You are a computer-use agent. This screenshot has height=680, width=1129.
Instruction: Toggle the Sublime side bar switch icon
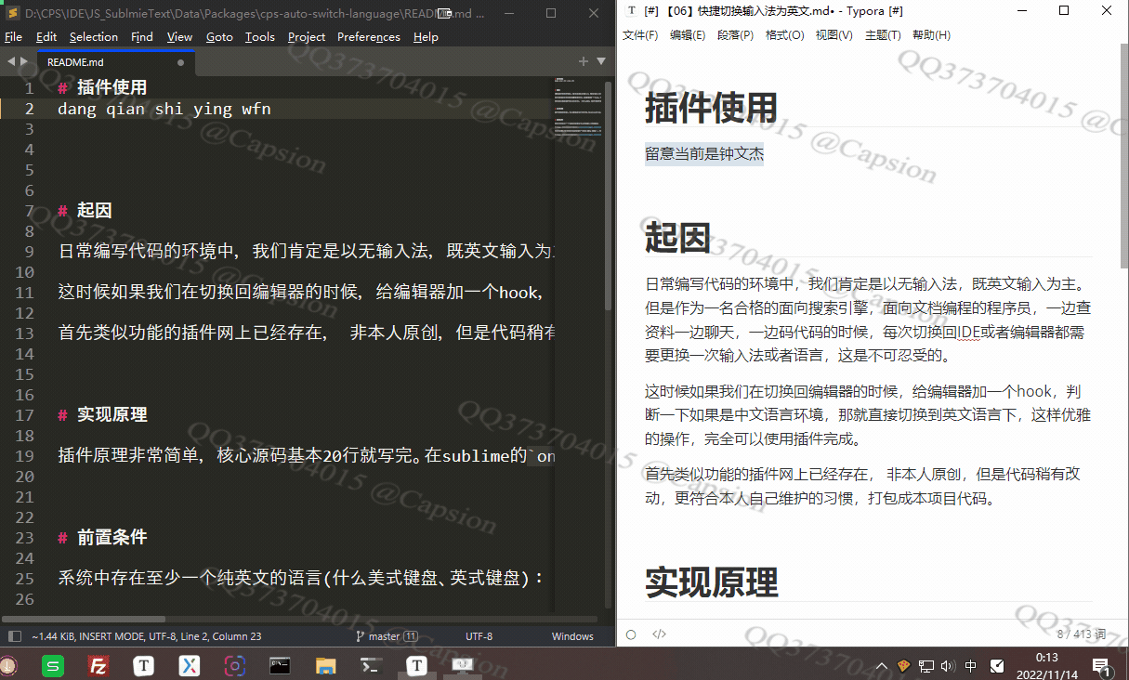(14, 636)
